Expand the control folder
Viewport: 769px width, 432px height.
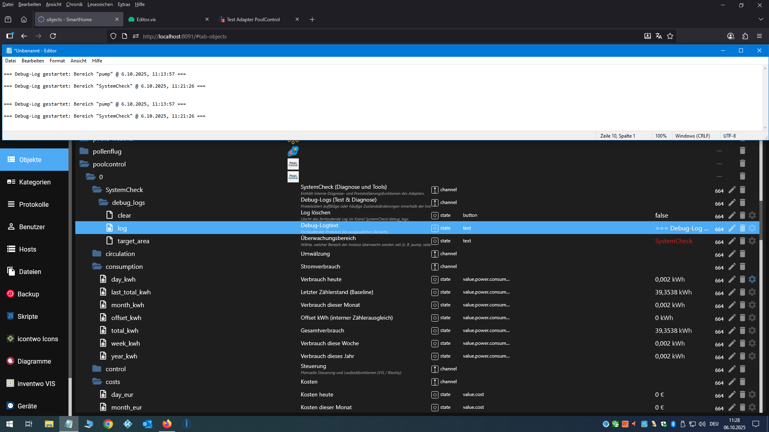click(x=97, y=369)
